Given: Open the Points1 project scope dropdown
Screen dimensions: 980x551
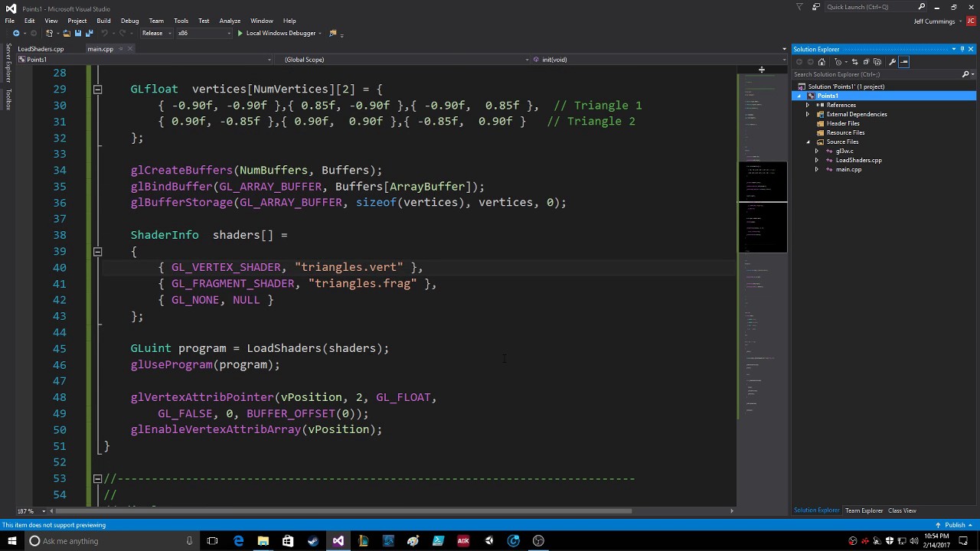Looking at the screenshot, I should (x=144, y=60).
